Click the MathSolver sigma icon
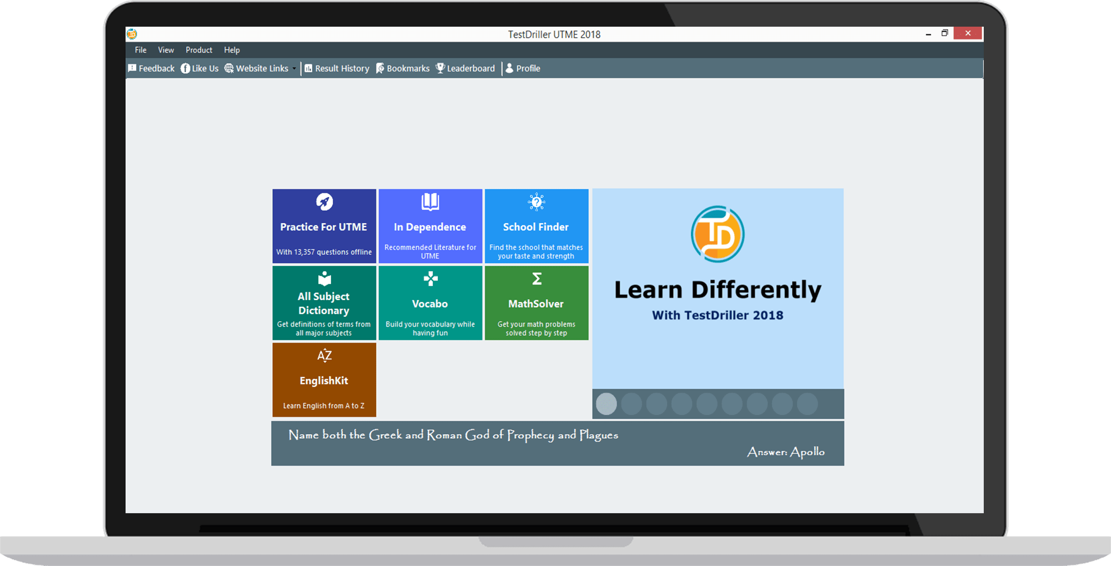Image resolution: width=1111 pixels, height=566 pixels. [537, 278]
